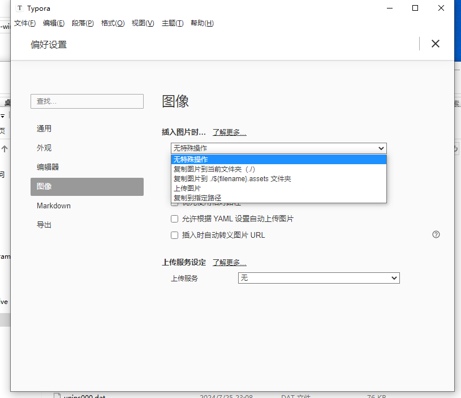Collapse the image insert action combo box
461x398 pixels.
tap(278, 148)
